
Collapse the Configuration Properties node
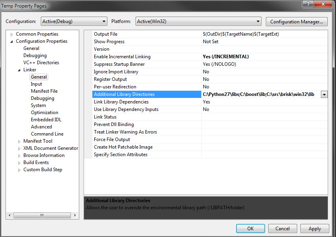[x=12, y=42]
